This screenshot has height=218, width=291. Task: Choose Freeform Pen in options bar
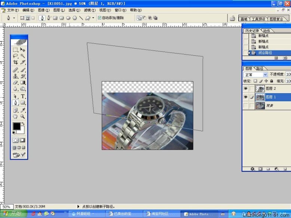point(49,18)
